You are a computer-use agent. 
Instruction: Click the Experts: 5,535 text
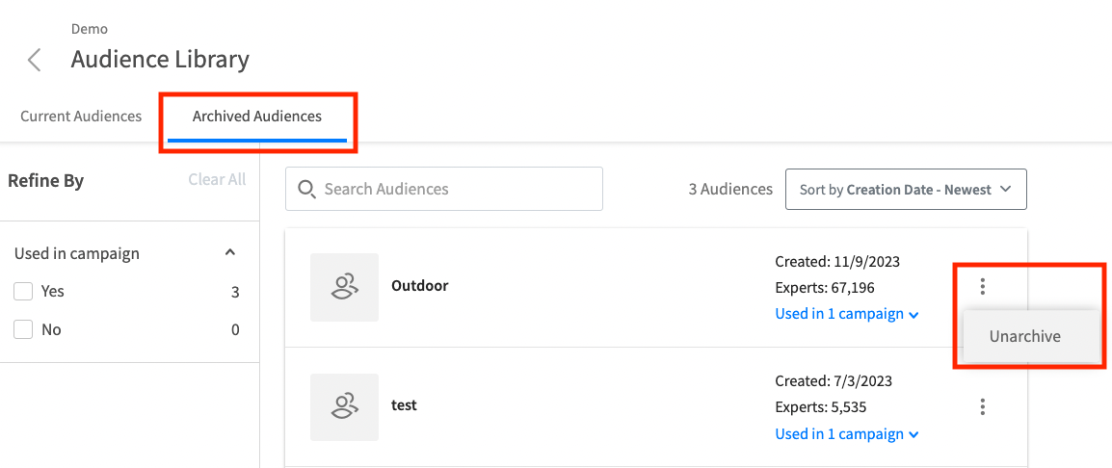point(821,407)
